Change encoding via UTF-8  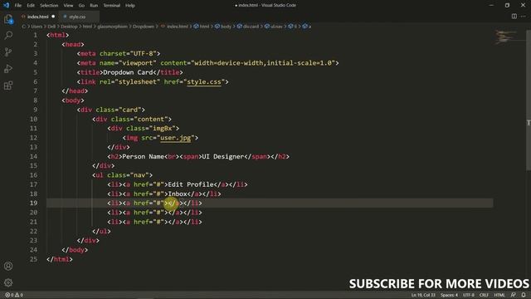[469, 295]
